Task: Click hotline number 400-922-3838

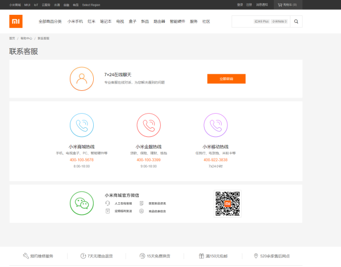Action: [x=215, y=160]
